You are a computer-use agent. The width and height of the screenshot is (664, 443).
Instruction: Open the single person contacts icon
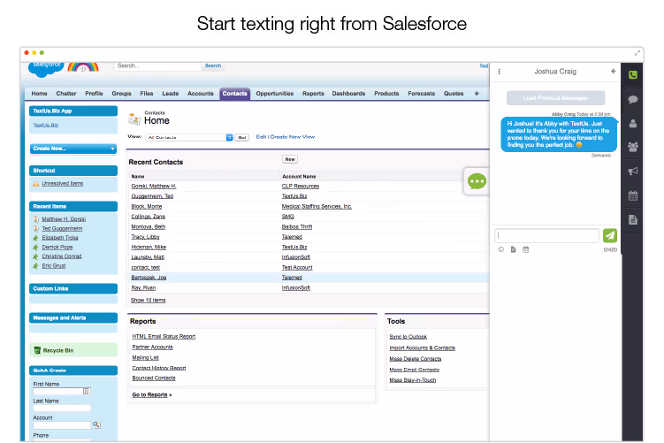click(633, 124)
